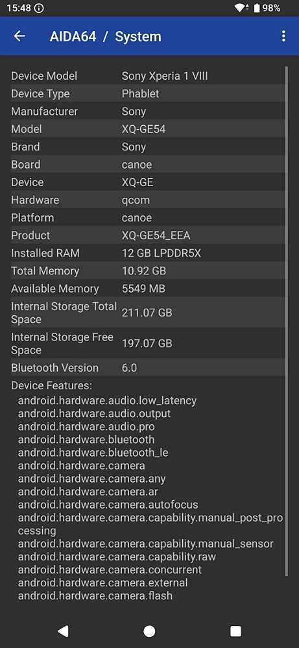Click the android.hardware.camera.flash feature entry
The width and height of the screenshot is (299, 648).
click(95, 595)
